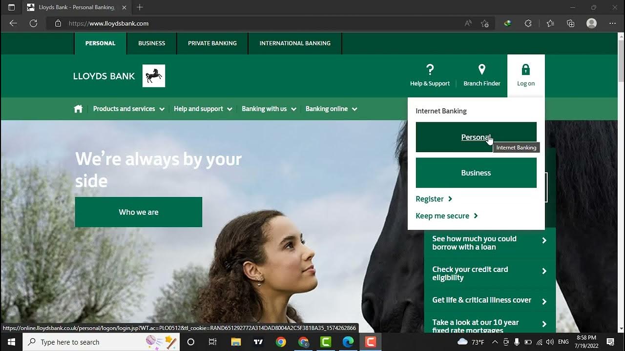Open the Keep me secure link

click(447, 216)
